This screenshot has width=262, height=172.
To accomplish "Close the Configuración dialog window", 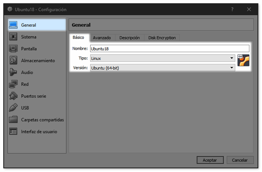I will [249, 9].
